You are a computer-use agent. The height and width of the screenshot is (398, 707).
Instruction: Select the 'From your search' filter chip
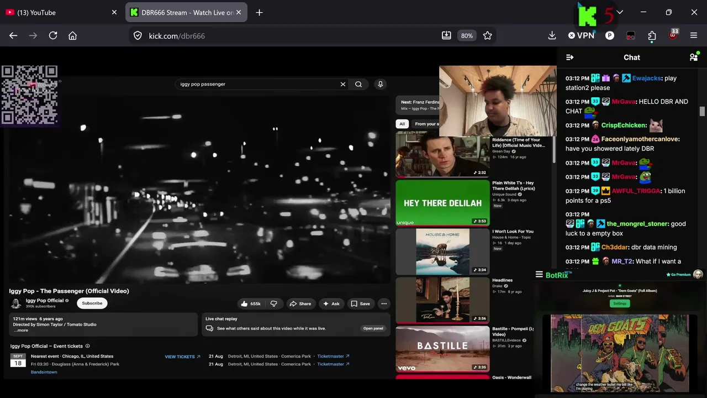[426, 124]
